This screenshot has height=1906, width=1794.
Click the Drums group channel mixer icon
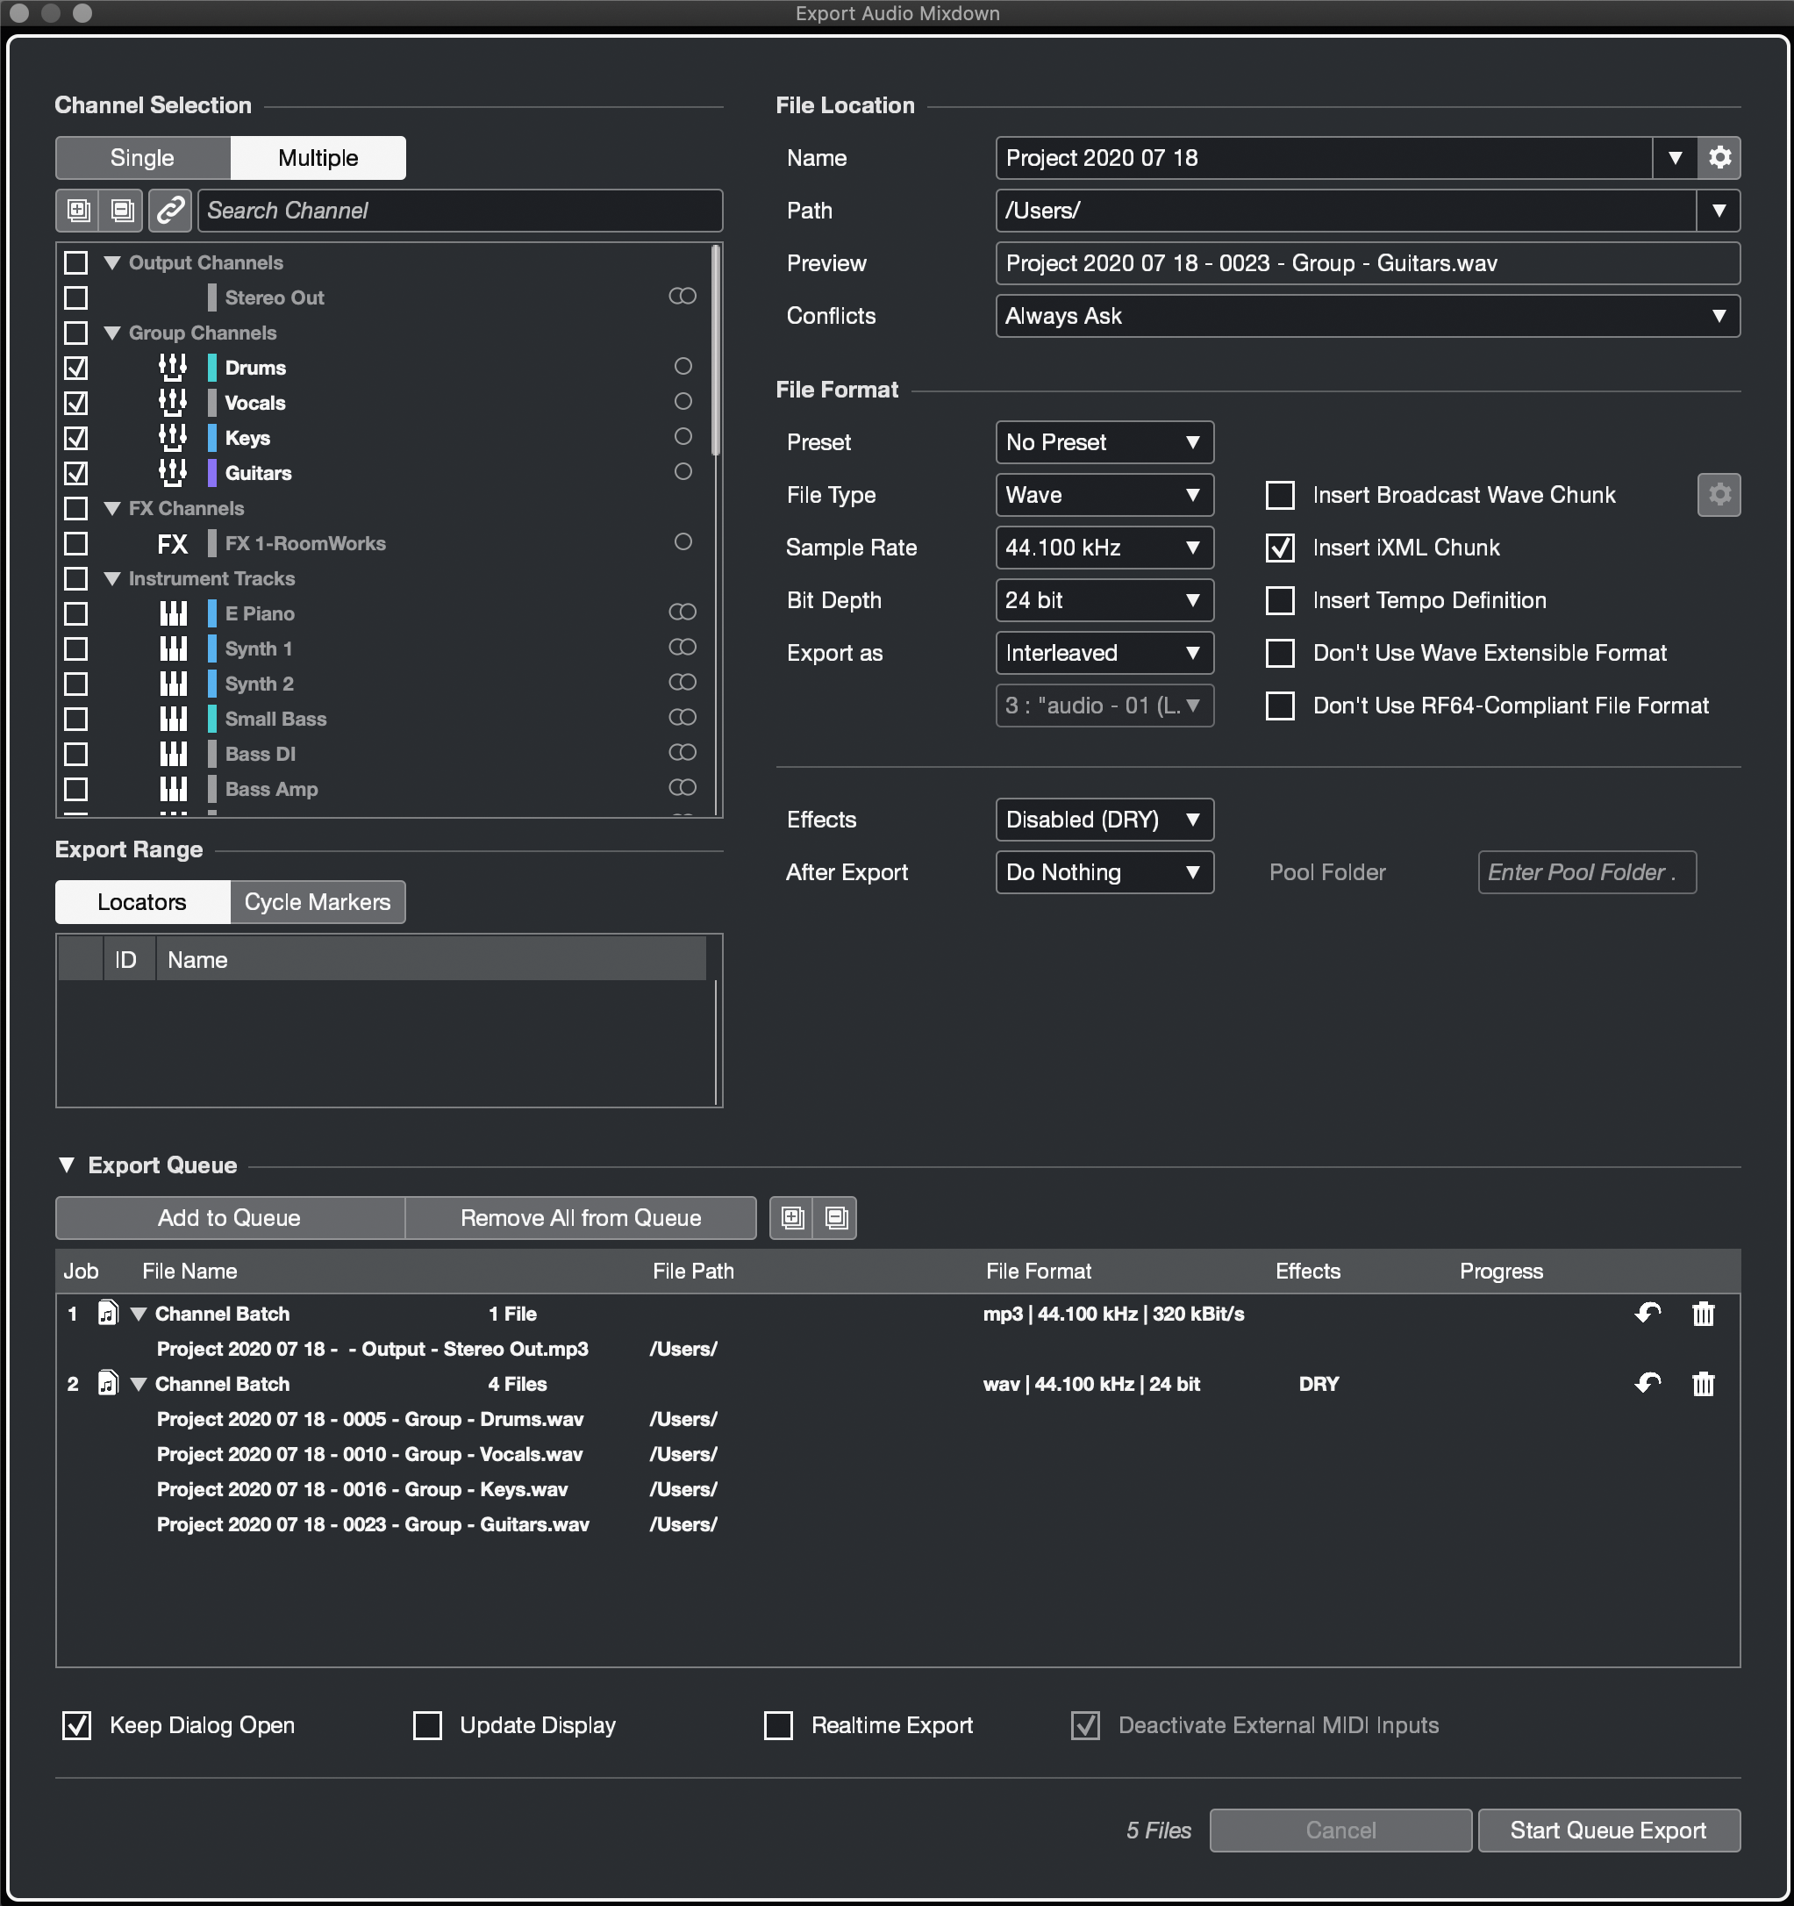pos(173,367)
